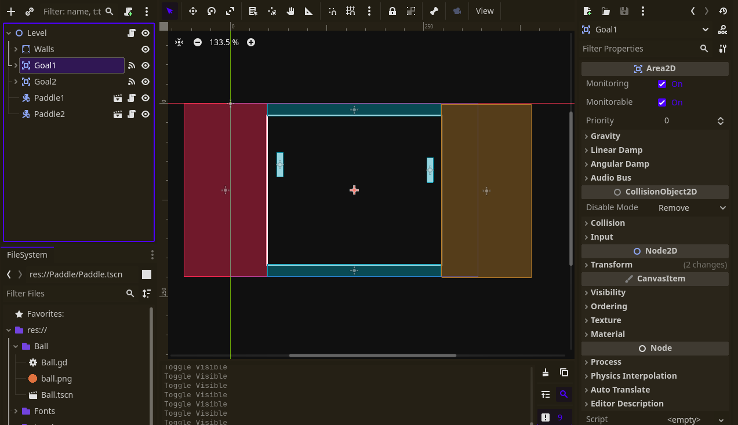Toggle smart snapping with the magnet icon

click(333, 10)
